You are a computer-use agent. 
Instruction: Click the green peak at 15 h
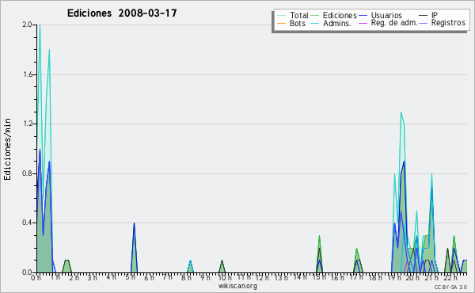coord(319,237)
